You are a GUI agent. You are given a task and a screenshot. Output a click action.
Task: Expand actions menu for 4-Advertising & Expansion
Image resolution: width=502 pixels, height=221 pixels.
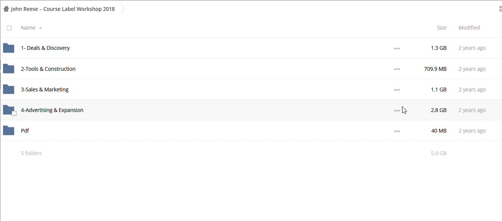coord(397,110)
